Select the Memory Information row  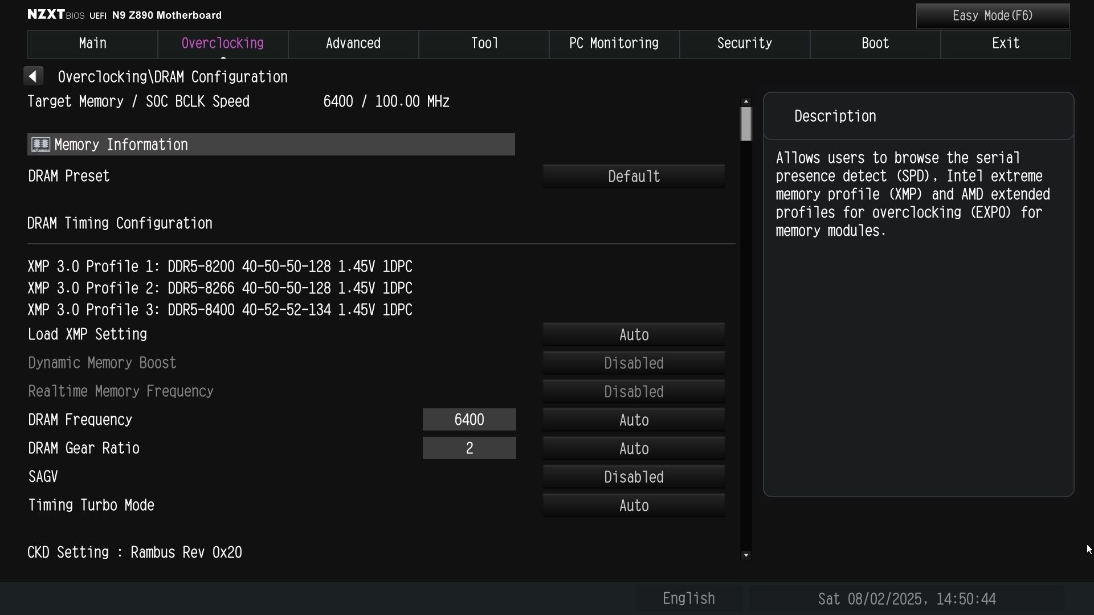click(271, 145)
